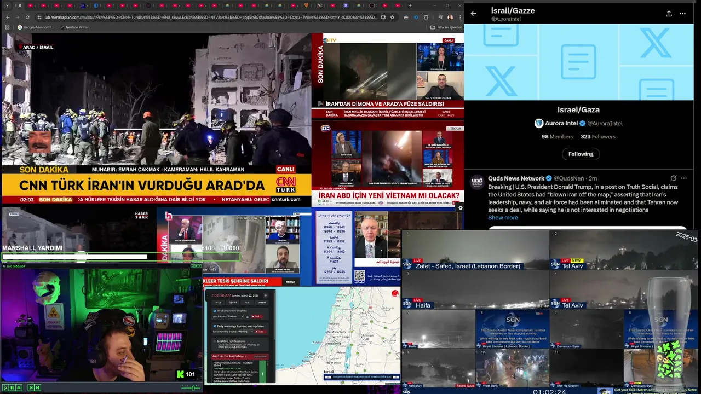Close the first browser tab
Screen dimensions: 701x394
(x=20, y=5)
